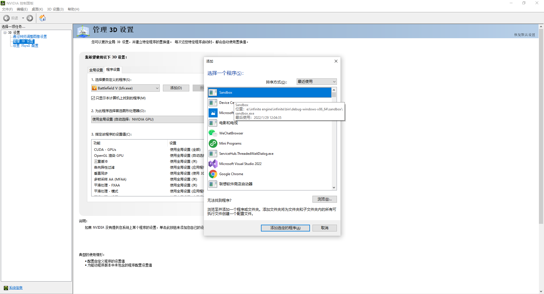Click the Device Census list icon
The image size is (544, 294).
coord(213,103)
